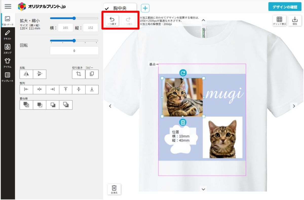Toggle the grid display (グリッド表示)

279,20
